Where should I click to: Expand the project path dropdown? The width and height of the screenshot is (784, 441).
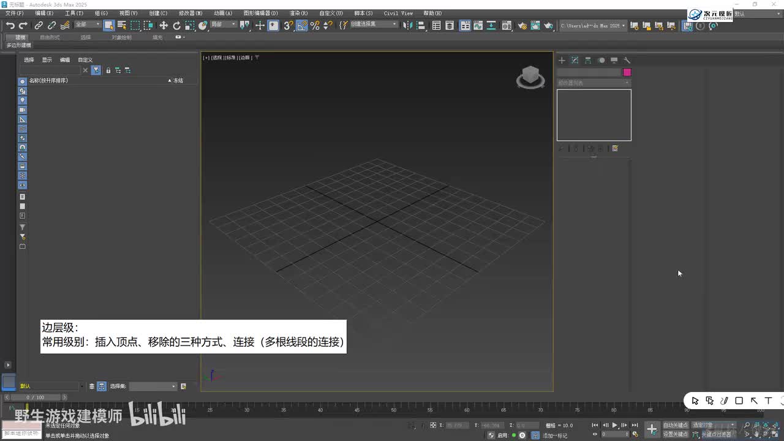pyautogui.click(x=624, y=26)
